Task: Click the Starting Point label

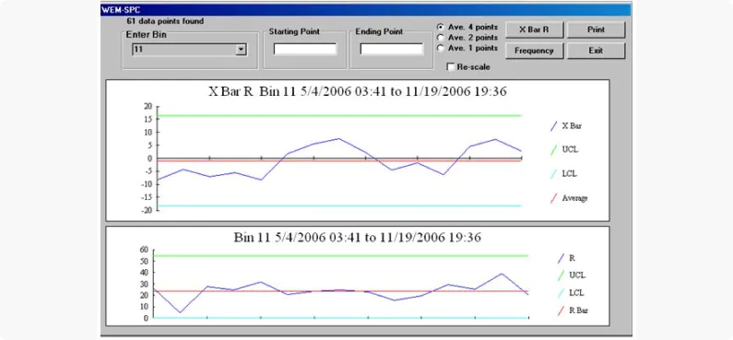Action: [294, 31]
